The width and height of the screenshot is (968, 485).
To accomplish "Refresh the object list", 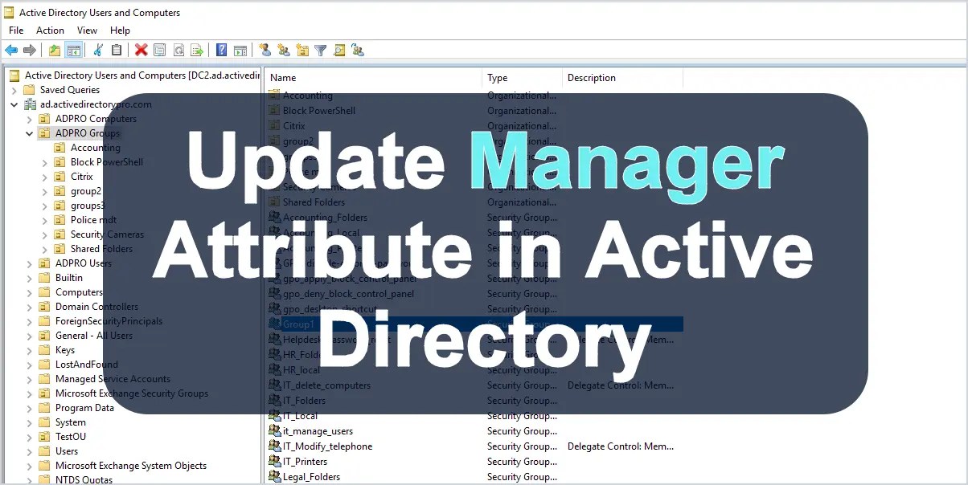I will pos(178,50).
